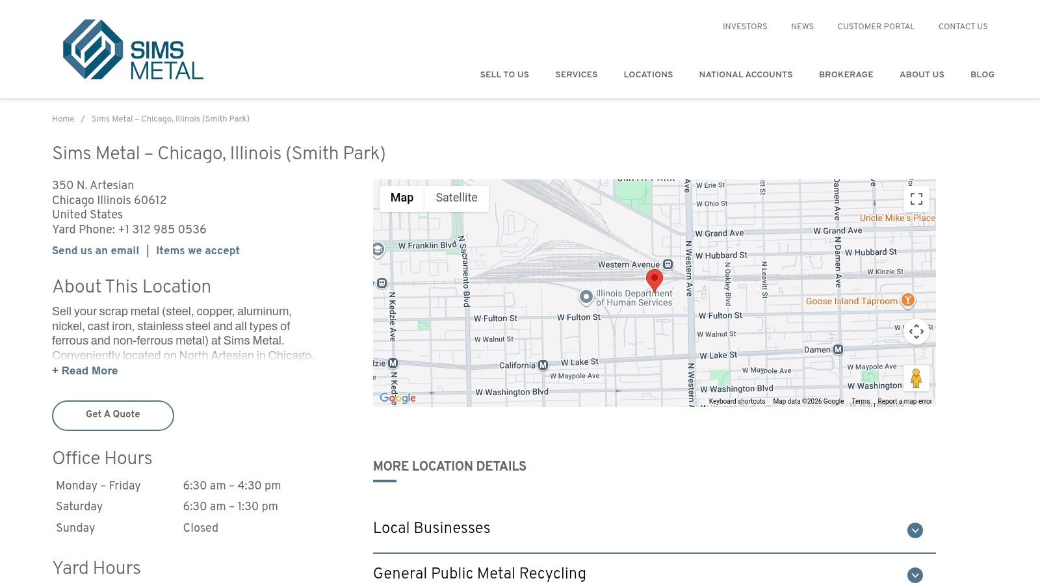This screenshot has width=1040, height=585.
Task: Click the MORE LOCATION DETAILS heading
Action: pos(449,467)
